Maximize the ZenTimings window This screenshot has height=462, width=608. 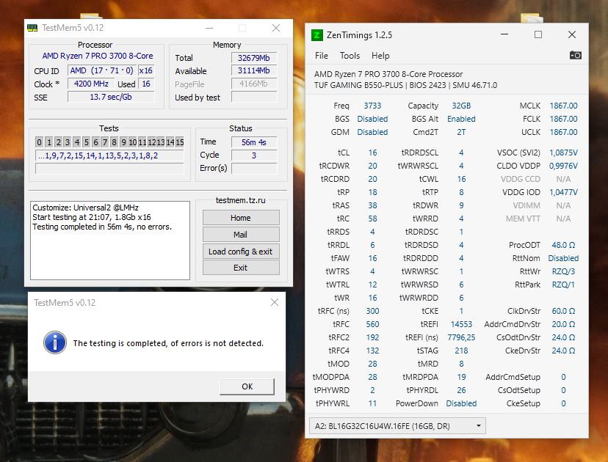point(538,34)
